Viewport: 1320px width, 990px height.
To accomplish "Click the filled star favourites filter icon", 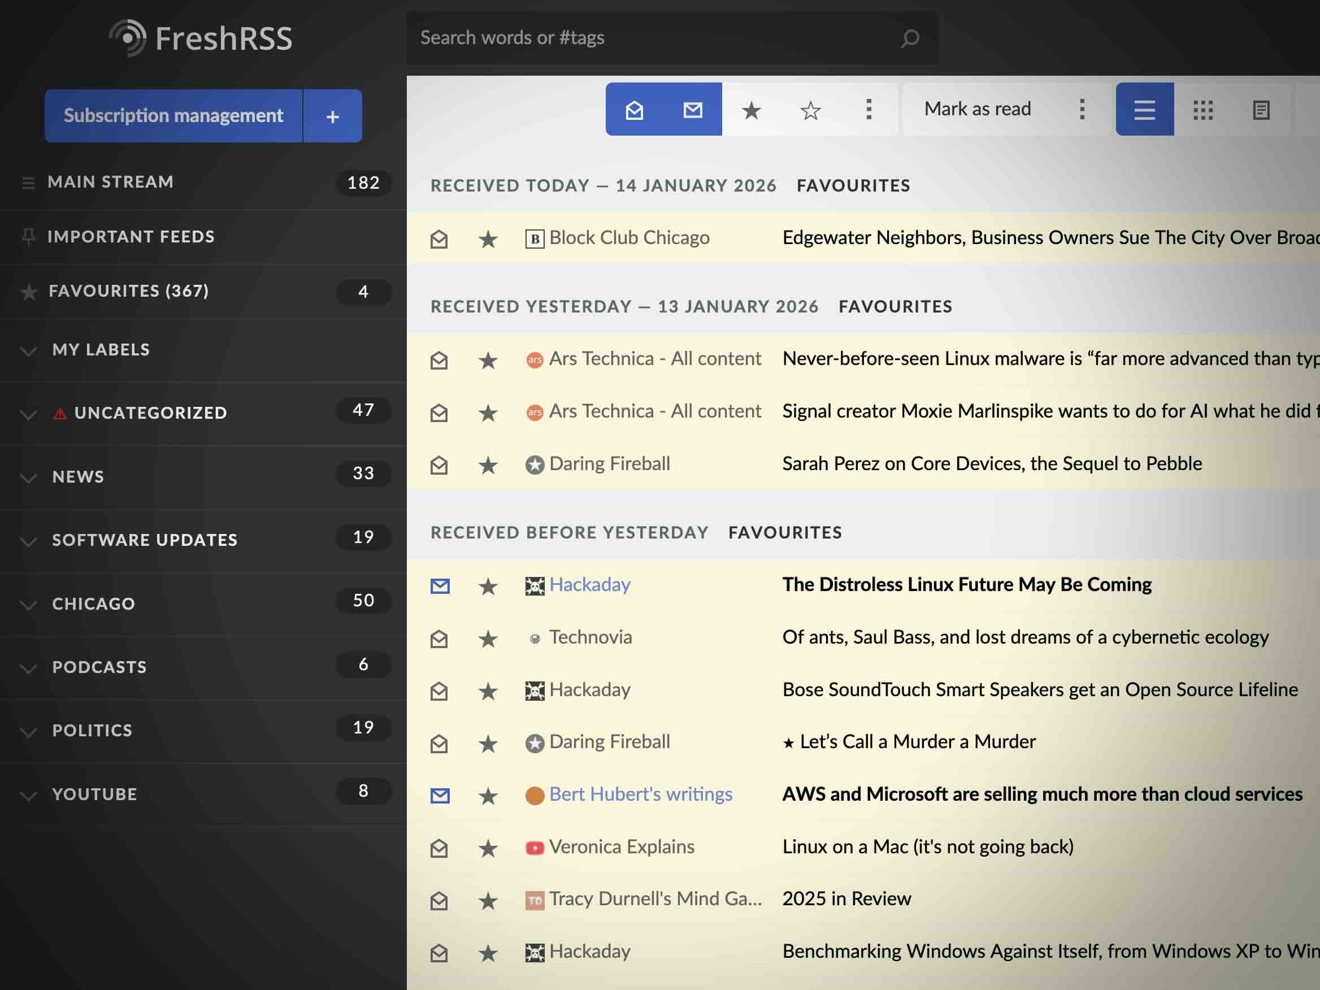I will (x=752, y=110).
